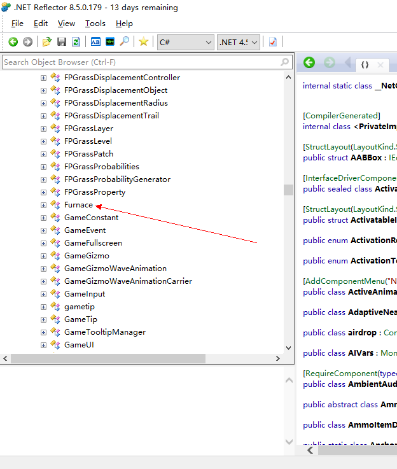Expand the GameUI tree node
This screenshot has height=469, width=397.
click(x=43, y=345)
